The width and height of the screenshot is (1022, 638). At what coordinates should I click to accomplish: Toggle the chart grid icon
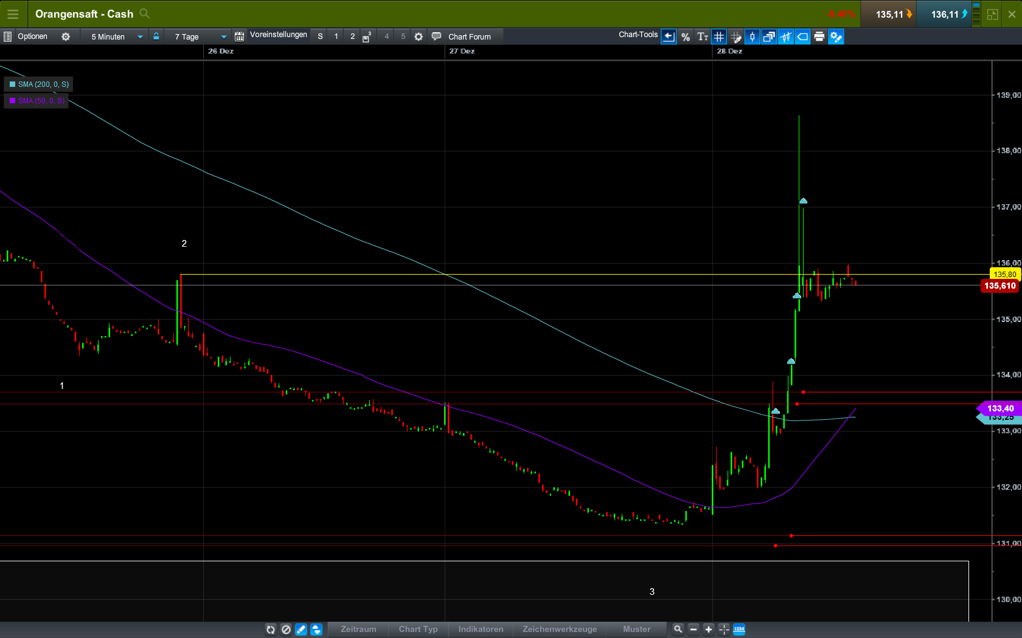click(x=719, y=36)
